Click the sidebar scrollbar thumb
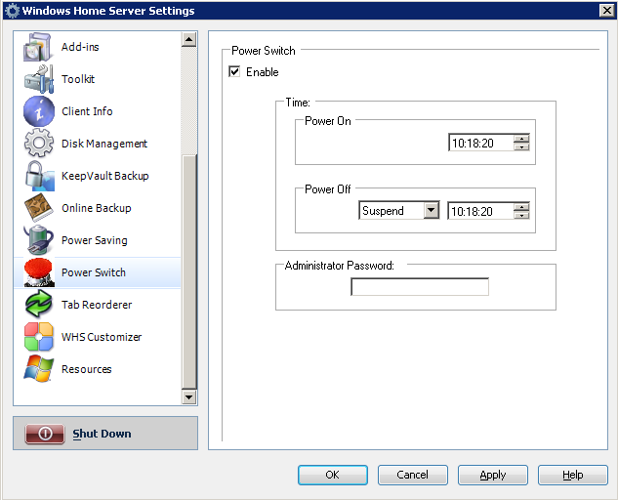 tap(189, 272)
